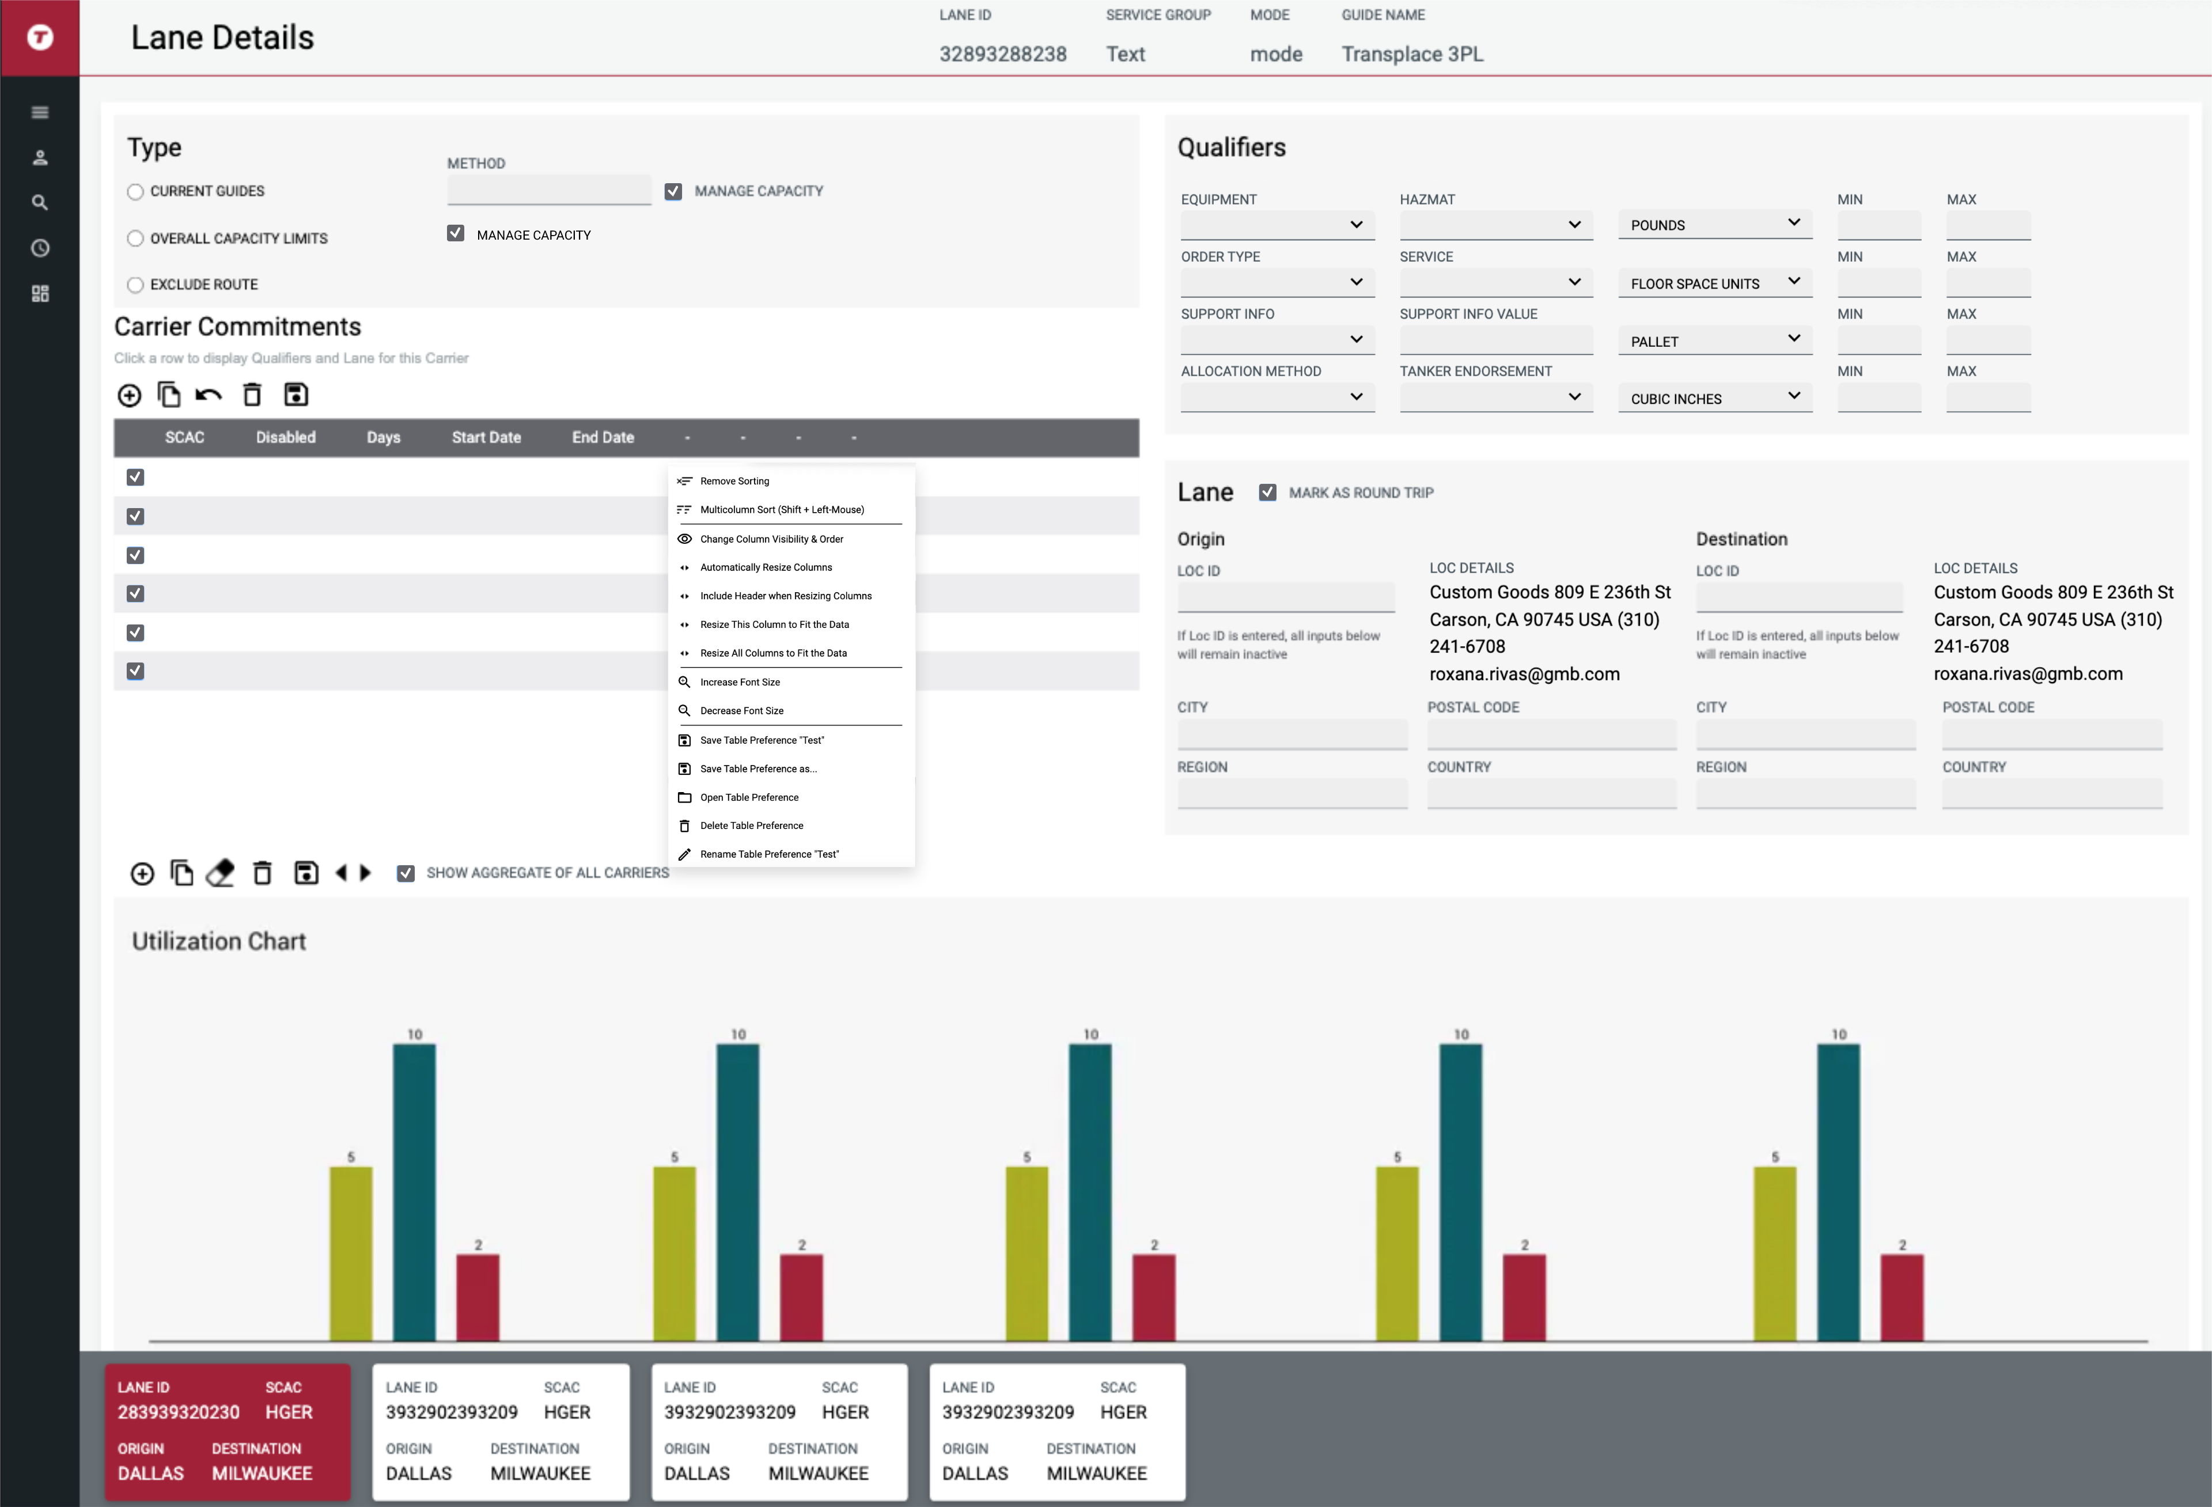Choose Increase Font Size menu item
Screen dimensions: 2212x1507
[790, 681]
